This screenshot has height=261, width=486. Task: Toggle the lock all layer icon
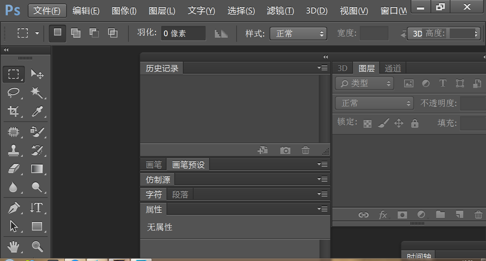(x=414, y=123)
